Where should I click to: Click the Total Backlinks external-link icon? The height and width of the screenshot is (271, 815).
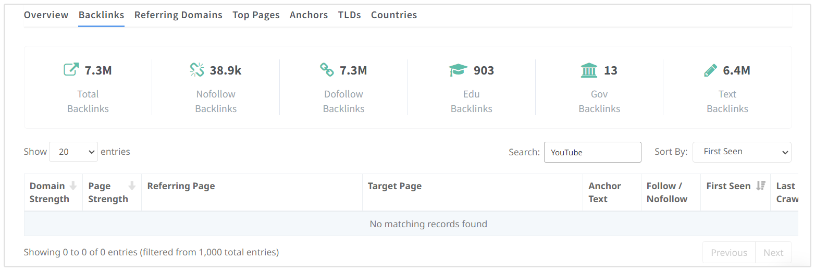[71, 70]
